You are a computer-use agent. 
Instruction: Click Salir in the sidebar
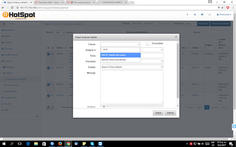point(6,110)
